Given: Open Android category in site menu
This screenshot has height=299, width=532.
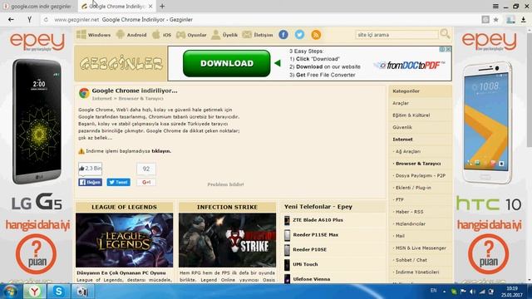Looking at the screenshot, I should pyautogui.click(x=131, y=35).
